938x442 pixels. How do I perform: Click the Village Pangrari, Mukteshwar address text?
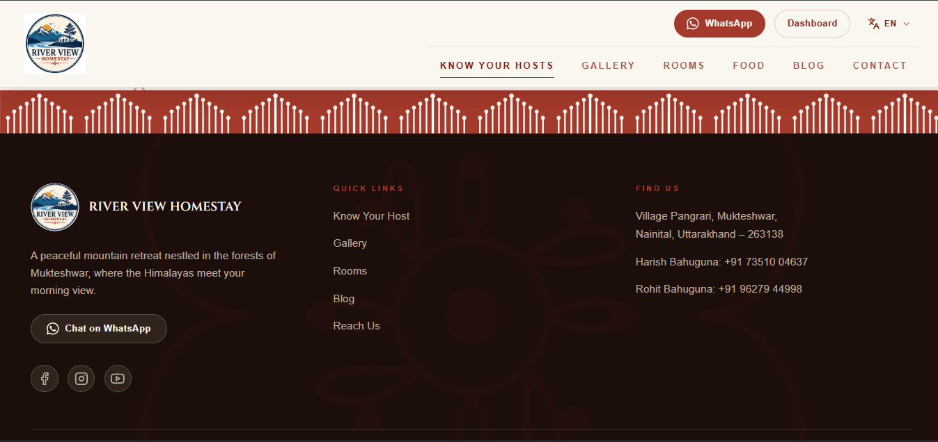click(710, 225)
